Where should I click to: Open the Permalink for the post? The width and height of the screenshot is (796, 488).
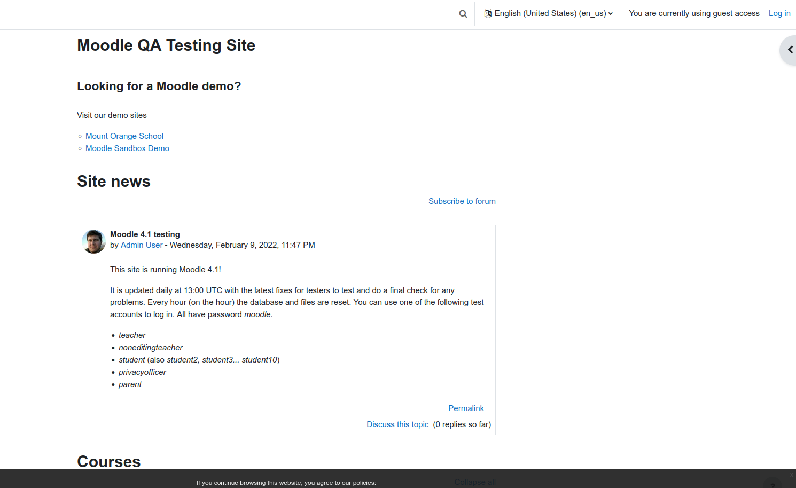[x=466, y=408]
